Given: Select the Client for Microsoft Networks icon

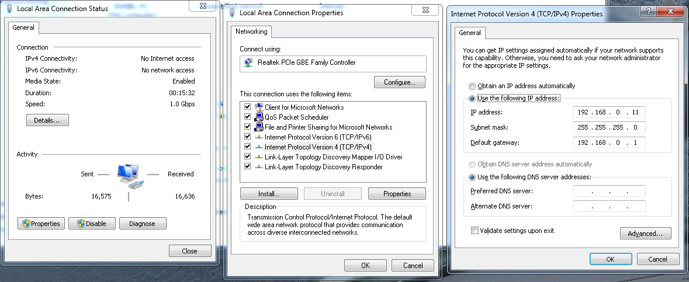Looking at the screenshot, I should [259, 107].
